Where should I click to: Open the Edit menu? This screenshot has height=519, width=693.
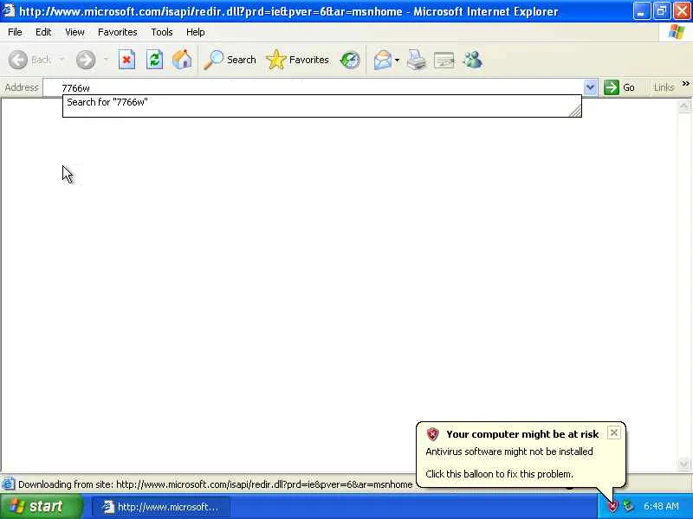tap(43, 32)
